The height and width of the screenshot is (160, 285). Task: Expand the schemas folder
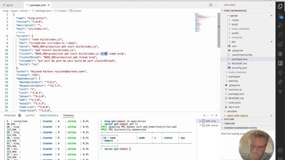(x=237, y=37)
